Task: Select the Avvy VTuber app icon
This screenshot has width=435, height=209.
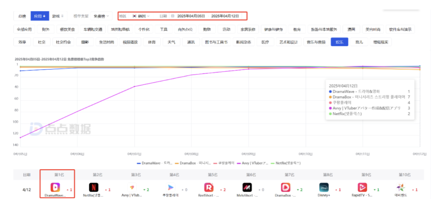Action: coord(132,187)
